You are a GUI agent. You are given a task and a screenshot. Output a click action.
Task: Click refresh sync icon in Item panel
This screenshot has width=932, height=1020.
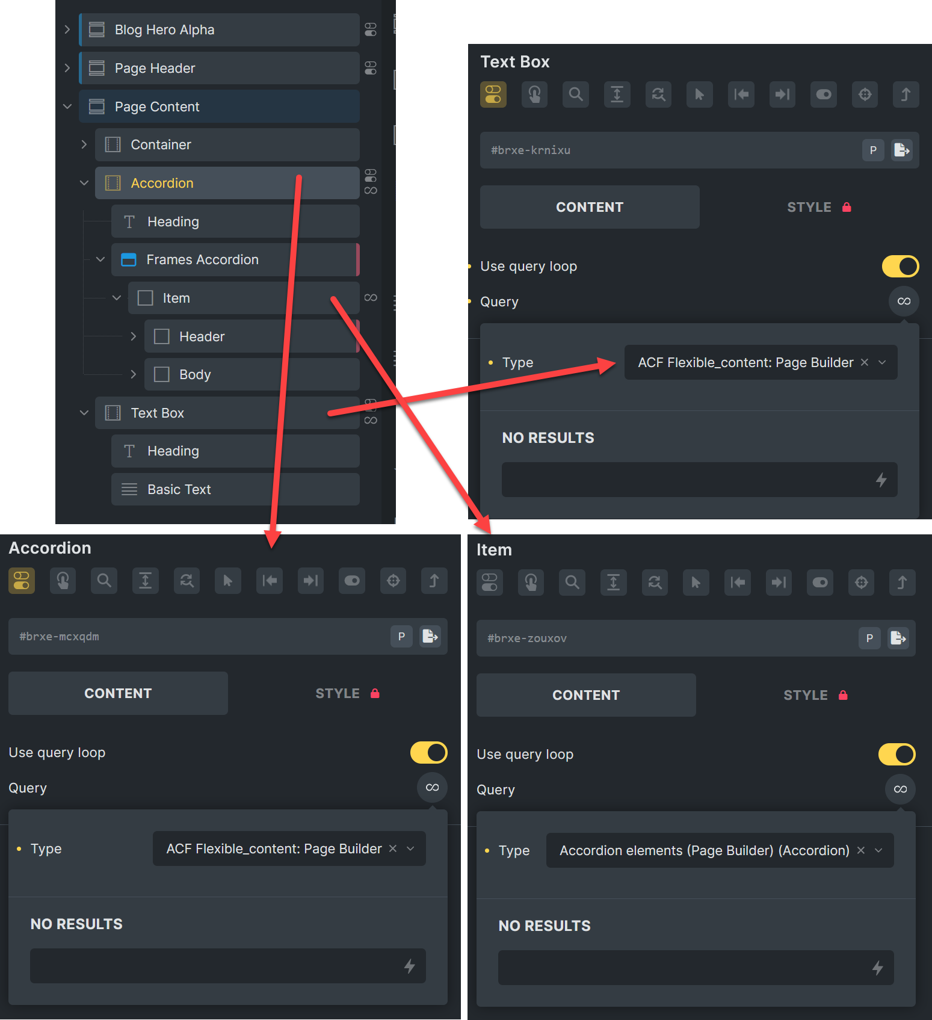(655, 583)
